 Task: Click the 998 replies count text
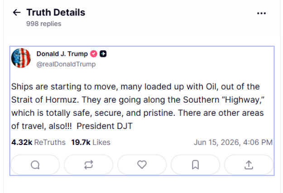click(43, 24)
